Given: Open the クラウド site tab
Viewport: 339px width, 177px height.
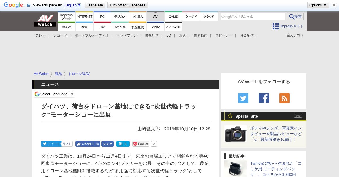Looking at the screenshot, I should click(209, 17).
